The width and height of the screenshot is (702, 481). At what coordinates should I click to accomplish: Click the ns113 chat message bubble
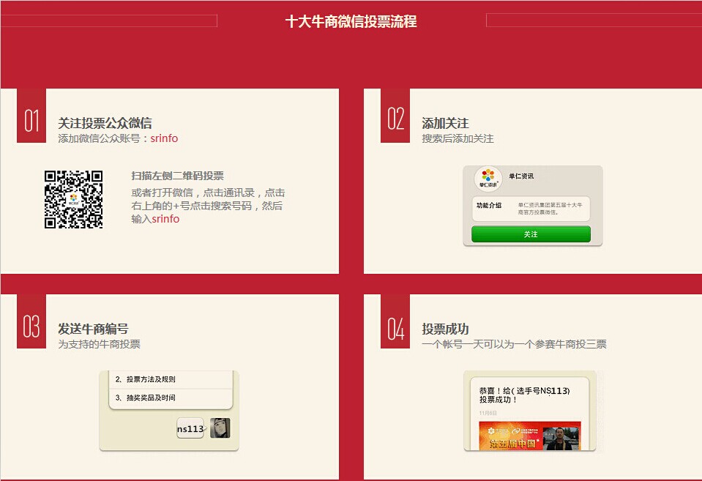tap(190, 429)
